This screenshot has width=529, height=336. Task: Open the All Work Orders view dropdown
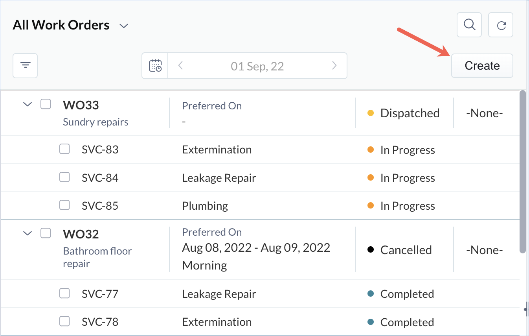coord(124,26)
